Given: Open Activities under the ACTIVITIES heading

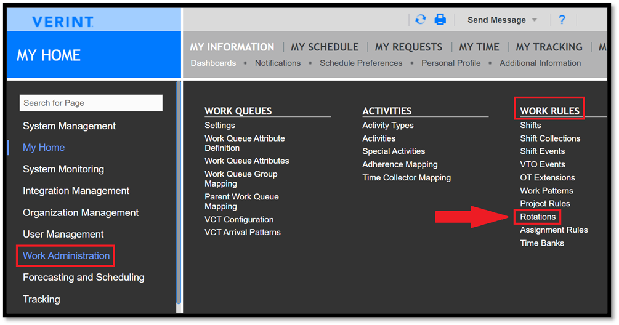Looking at the screenshot, I should (379, 138).
